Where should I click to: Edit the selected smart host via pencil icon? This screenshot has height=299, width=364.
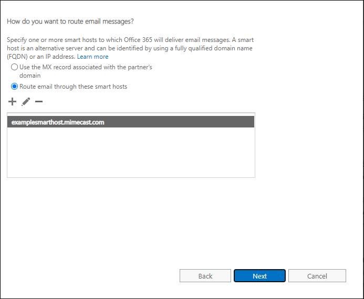point(26,101)
